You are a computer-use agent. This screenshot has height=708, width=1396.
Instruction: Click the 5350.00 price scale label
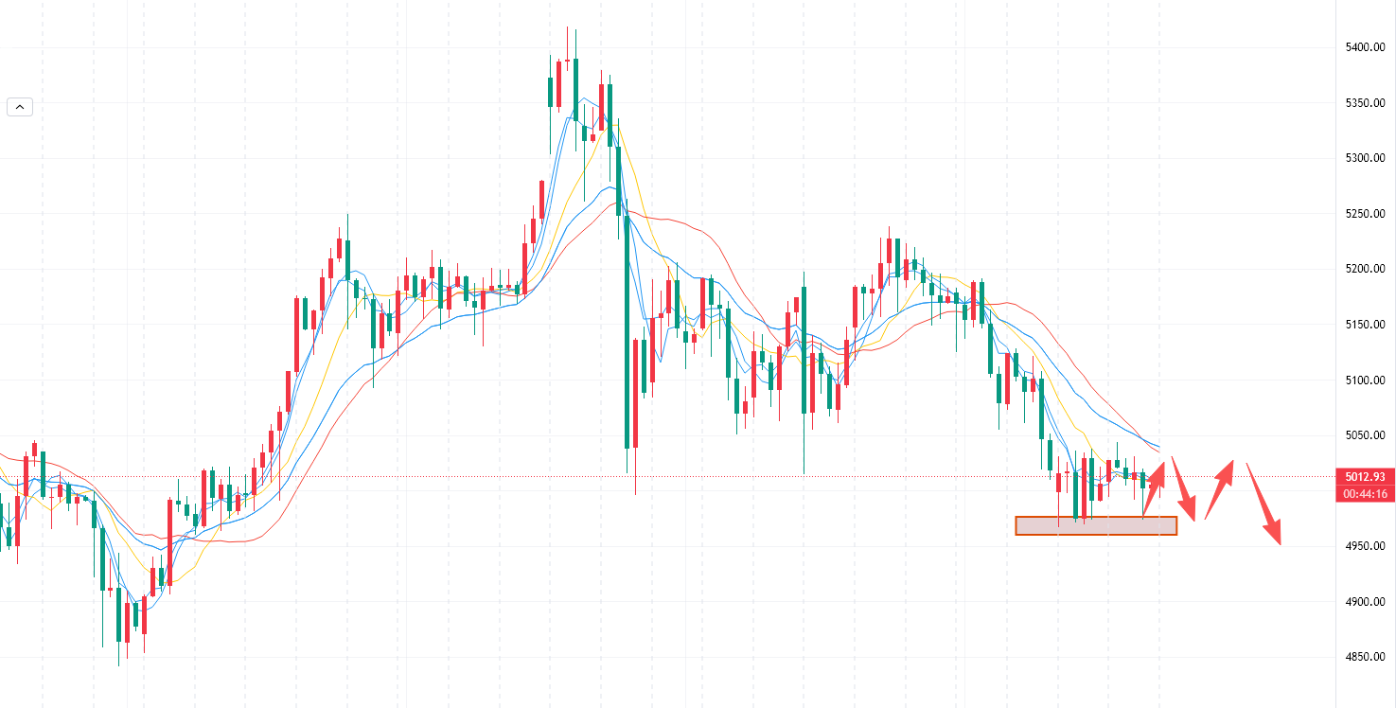(x=1365, y=103)
